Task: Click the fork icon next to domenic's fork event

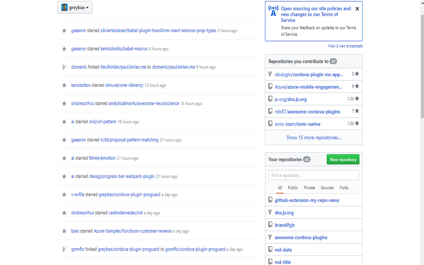Action: (x=64, y=67)
